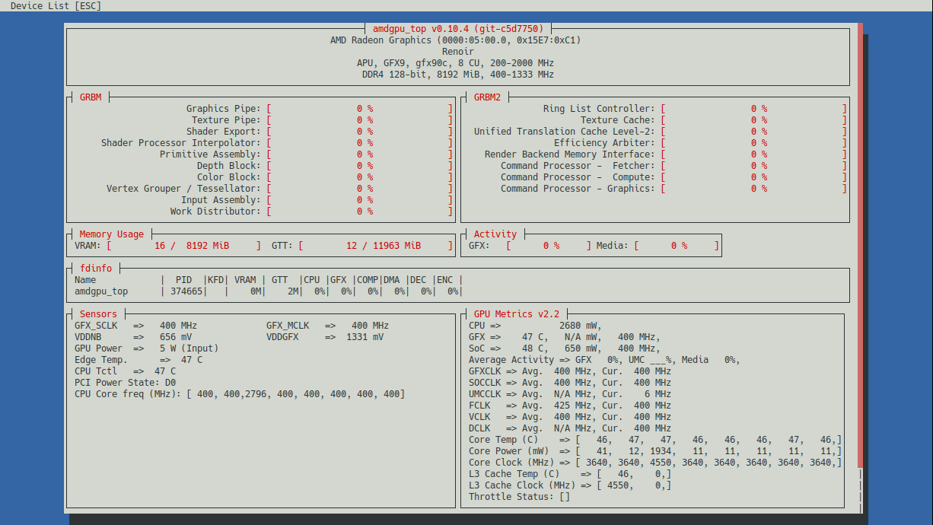Click the GPU Metrics v2.2 title

pos(516,314)
